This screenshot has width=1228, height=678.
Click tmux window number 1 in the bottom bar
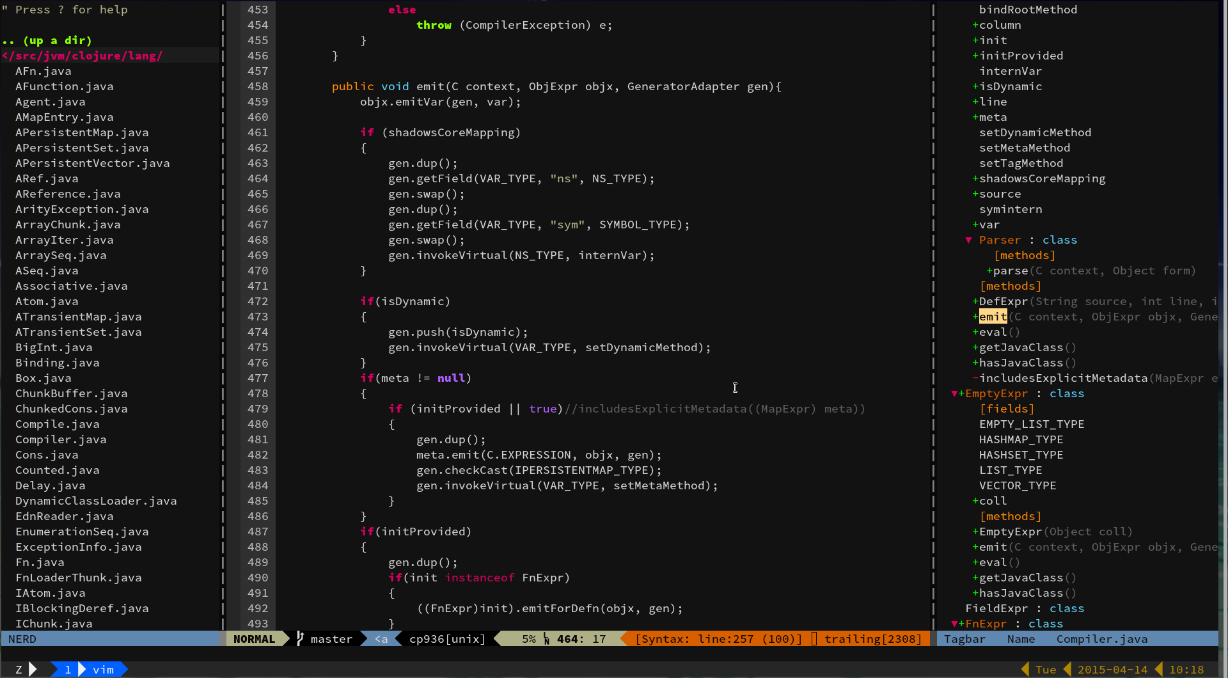pos(68,669)
